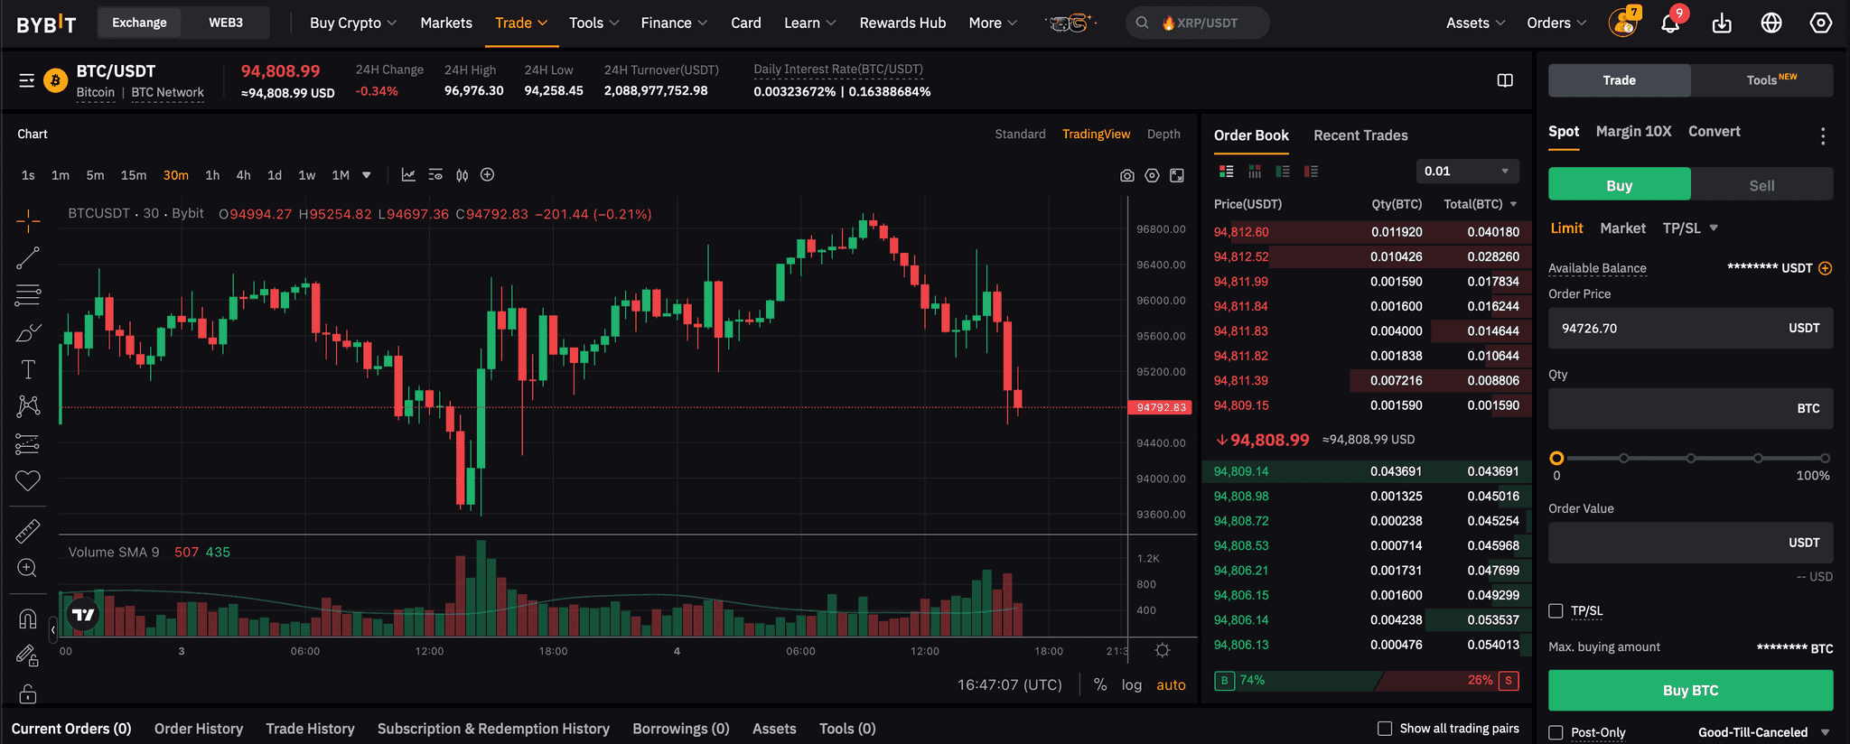Open the language globe selector
Image resolution: width=1850 pixels, height=744 pixels.
coord(1771,23)
